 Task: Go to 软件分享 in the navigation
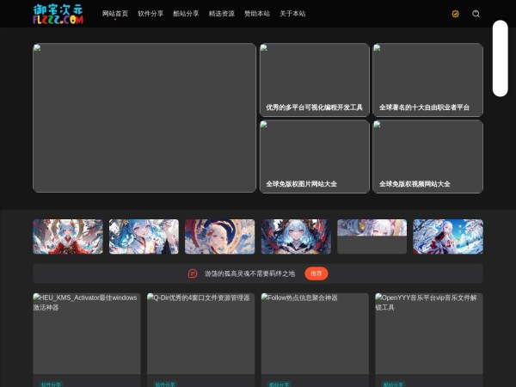150,14
